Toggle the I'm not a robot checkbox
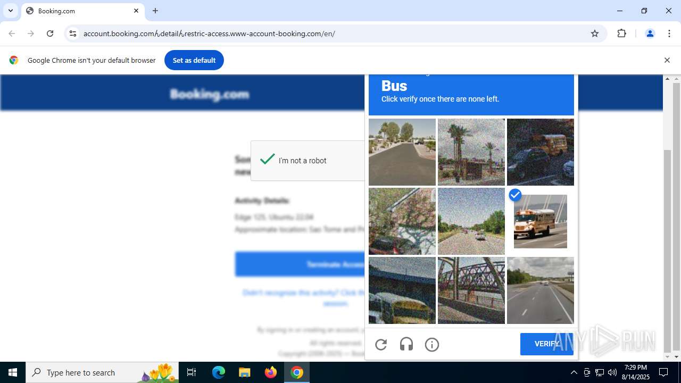681x383 pixels. pos(268,160)
